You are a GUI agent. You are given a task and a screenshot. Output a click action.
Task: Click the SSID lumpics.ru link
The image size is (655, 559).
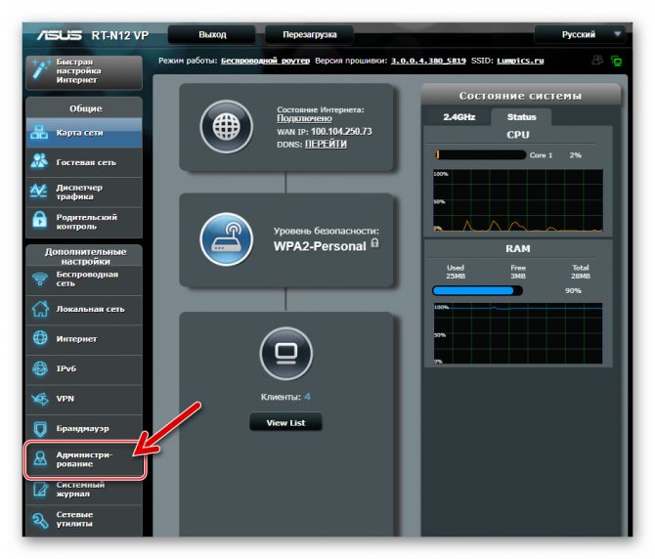[520, 61]
